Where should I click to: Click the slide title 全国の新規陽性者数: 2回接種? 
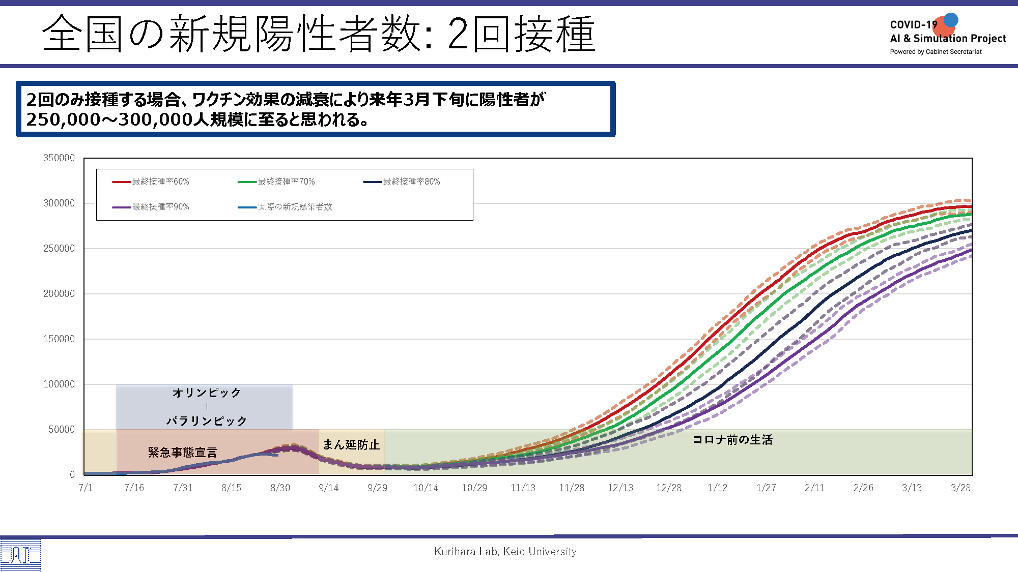319,34
